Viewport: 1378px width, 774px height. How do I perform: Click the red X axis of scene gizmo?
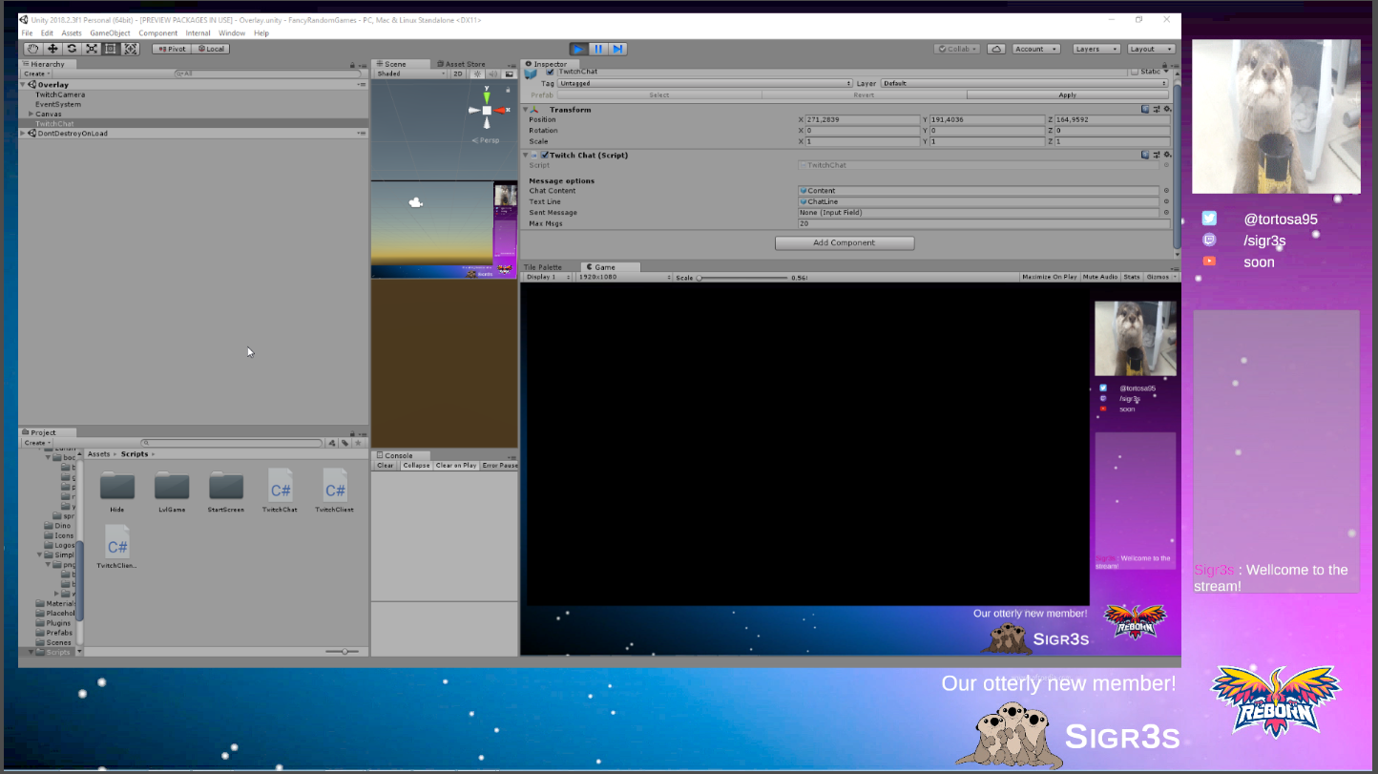click(x=501, y=111)
